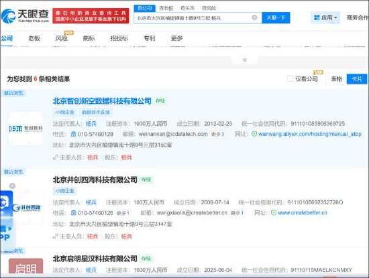The width and height of the screenshot is (369, 278).
Task: Click 主要人员 杨兵 in 智创新空 card
Action: pos(93,157)
